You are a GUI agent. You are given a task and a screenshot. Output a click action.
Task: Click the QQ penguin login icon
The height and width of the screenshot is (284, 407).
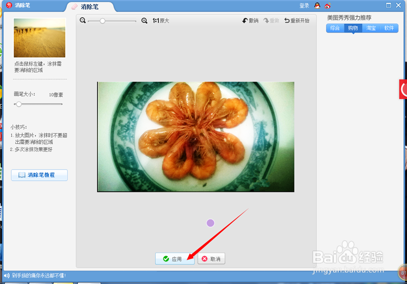click(x=317, y=6)
